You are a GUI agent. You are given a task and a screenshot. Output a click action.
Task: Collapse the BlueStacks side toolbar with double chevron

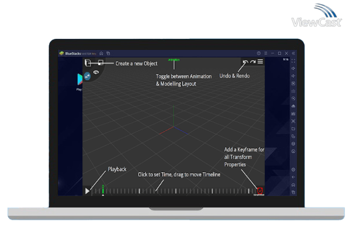coord(293,53)
